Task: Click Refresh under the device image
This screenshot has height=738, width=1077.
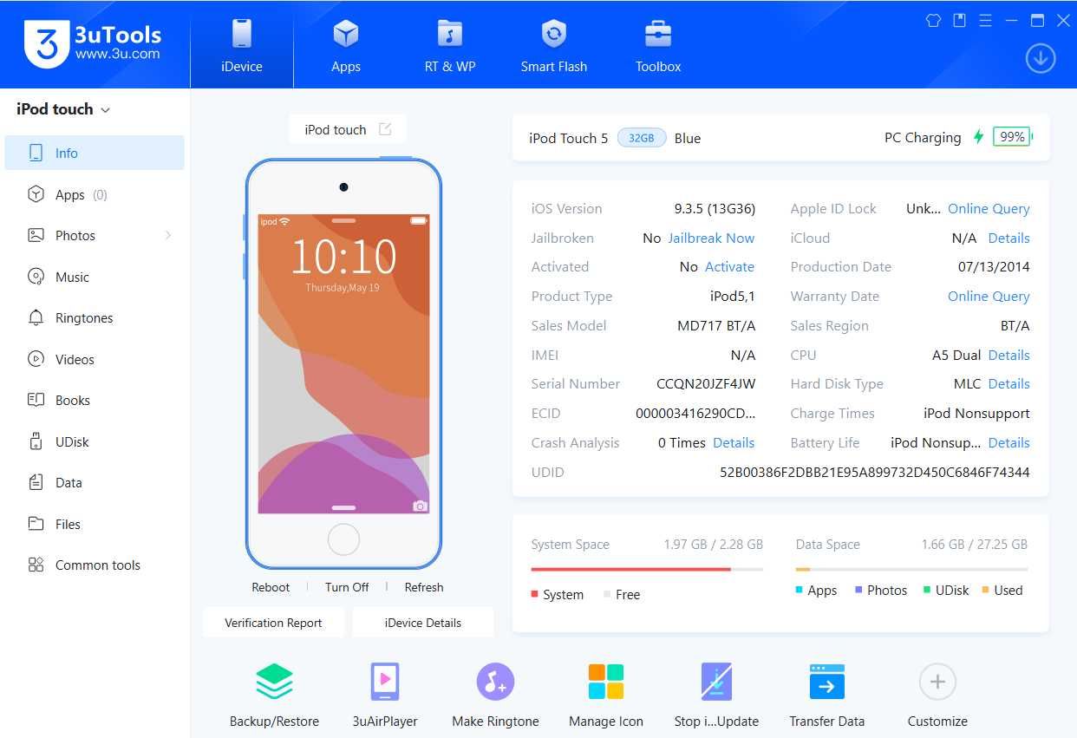Action: (424, 587)
